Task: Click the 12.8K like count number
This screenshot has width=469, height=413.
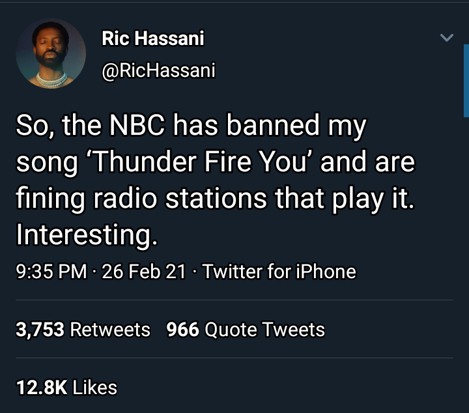Action: [41, 388]
